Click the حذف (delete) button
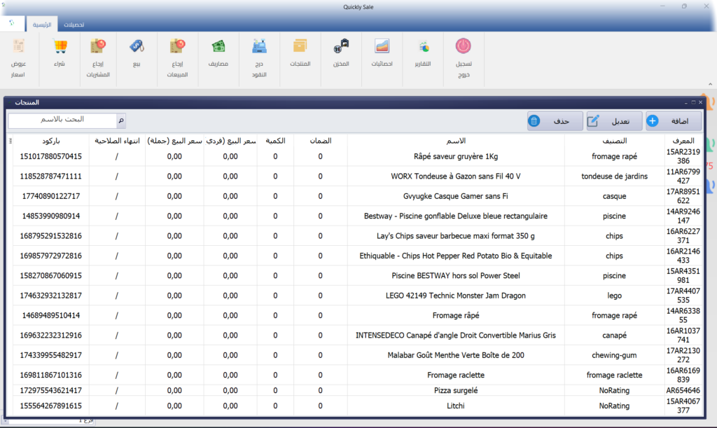The height and width of the screenshot is (428, 717). coord(555,121)
